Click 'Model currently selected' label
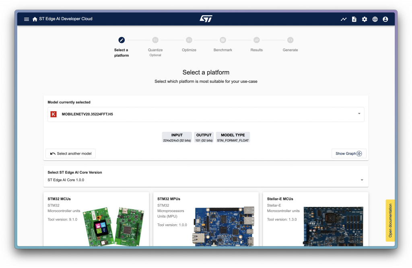The width and height of the screenshot is (412, 268). (x=69, y=102)
